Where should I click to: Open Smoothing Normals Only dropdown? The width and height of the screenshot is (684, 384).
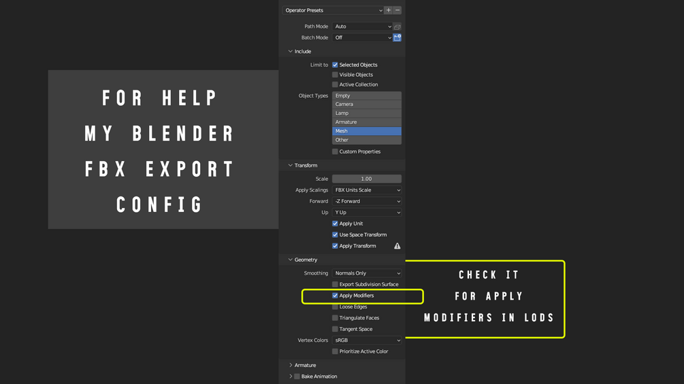pyautogui.click(x=367, y=273)
